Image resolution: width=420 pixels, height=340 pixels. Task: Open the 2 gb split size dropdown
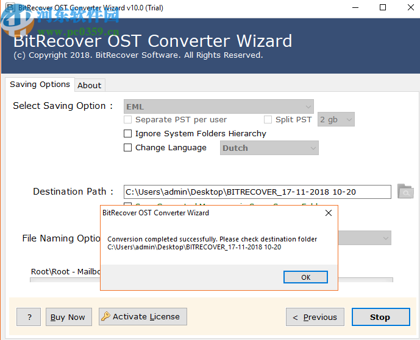336,119
